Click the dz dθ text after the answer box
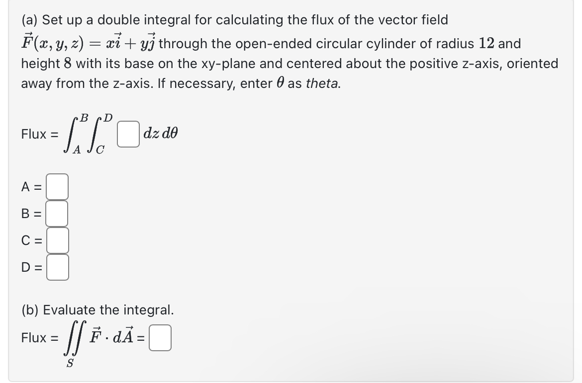The image size is (582, 383). [x=160, y=133]
